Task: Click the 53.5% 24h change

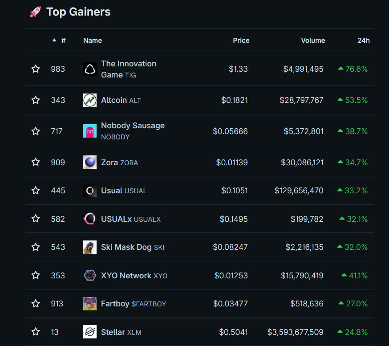Action: 353,100
